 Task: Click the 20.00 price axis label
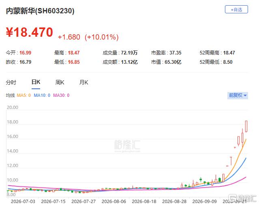click(x=13, y=107)
